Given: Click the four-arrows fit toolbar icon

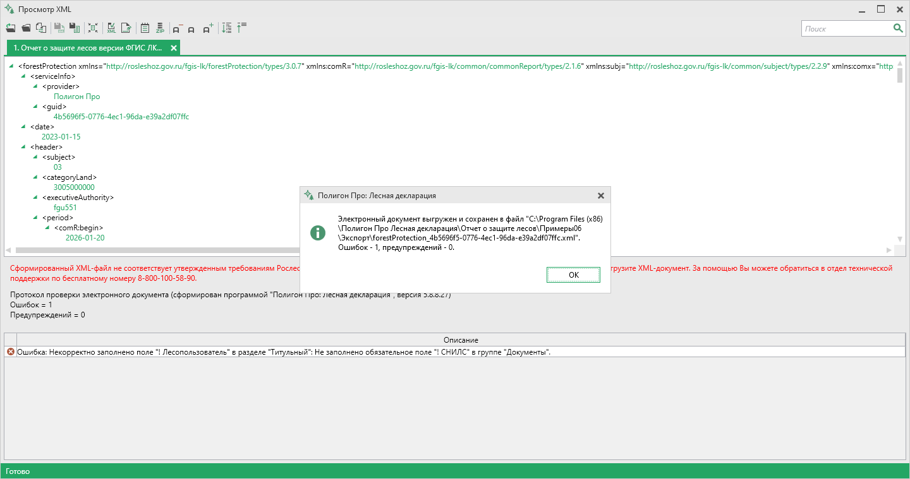Looking at the screenshot, I should pos(93,28).
